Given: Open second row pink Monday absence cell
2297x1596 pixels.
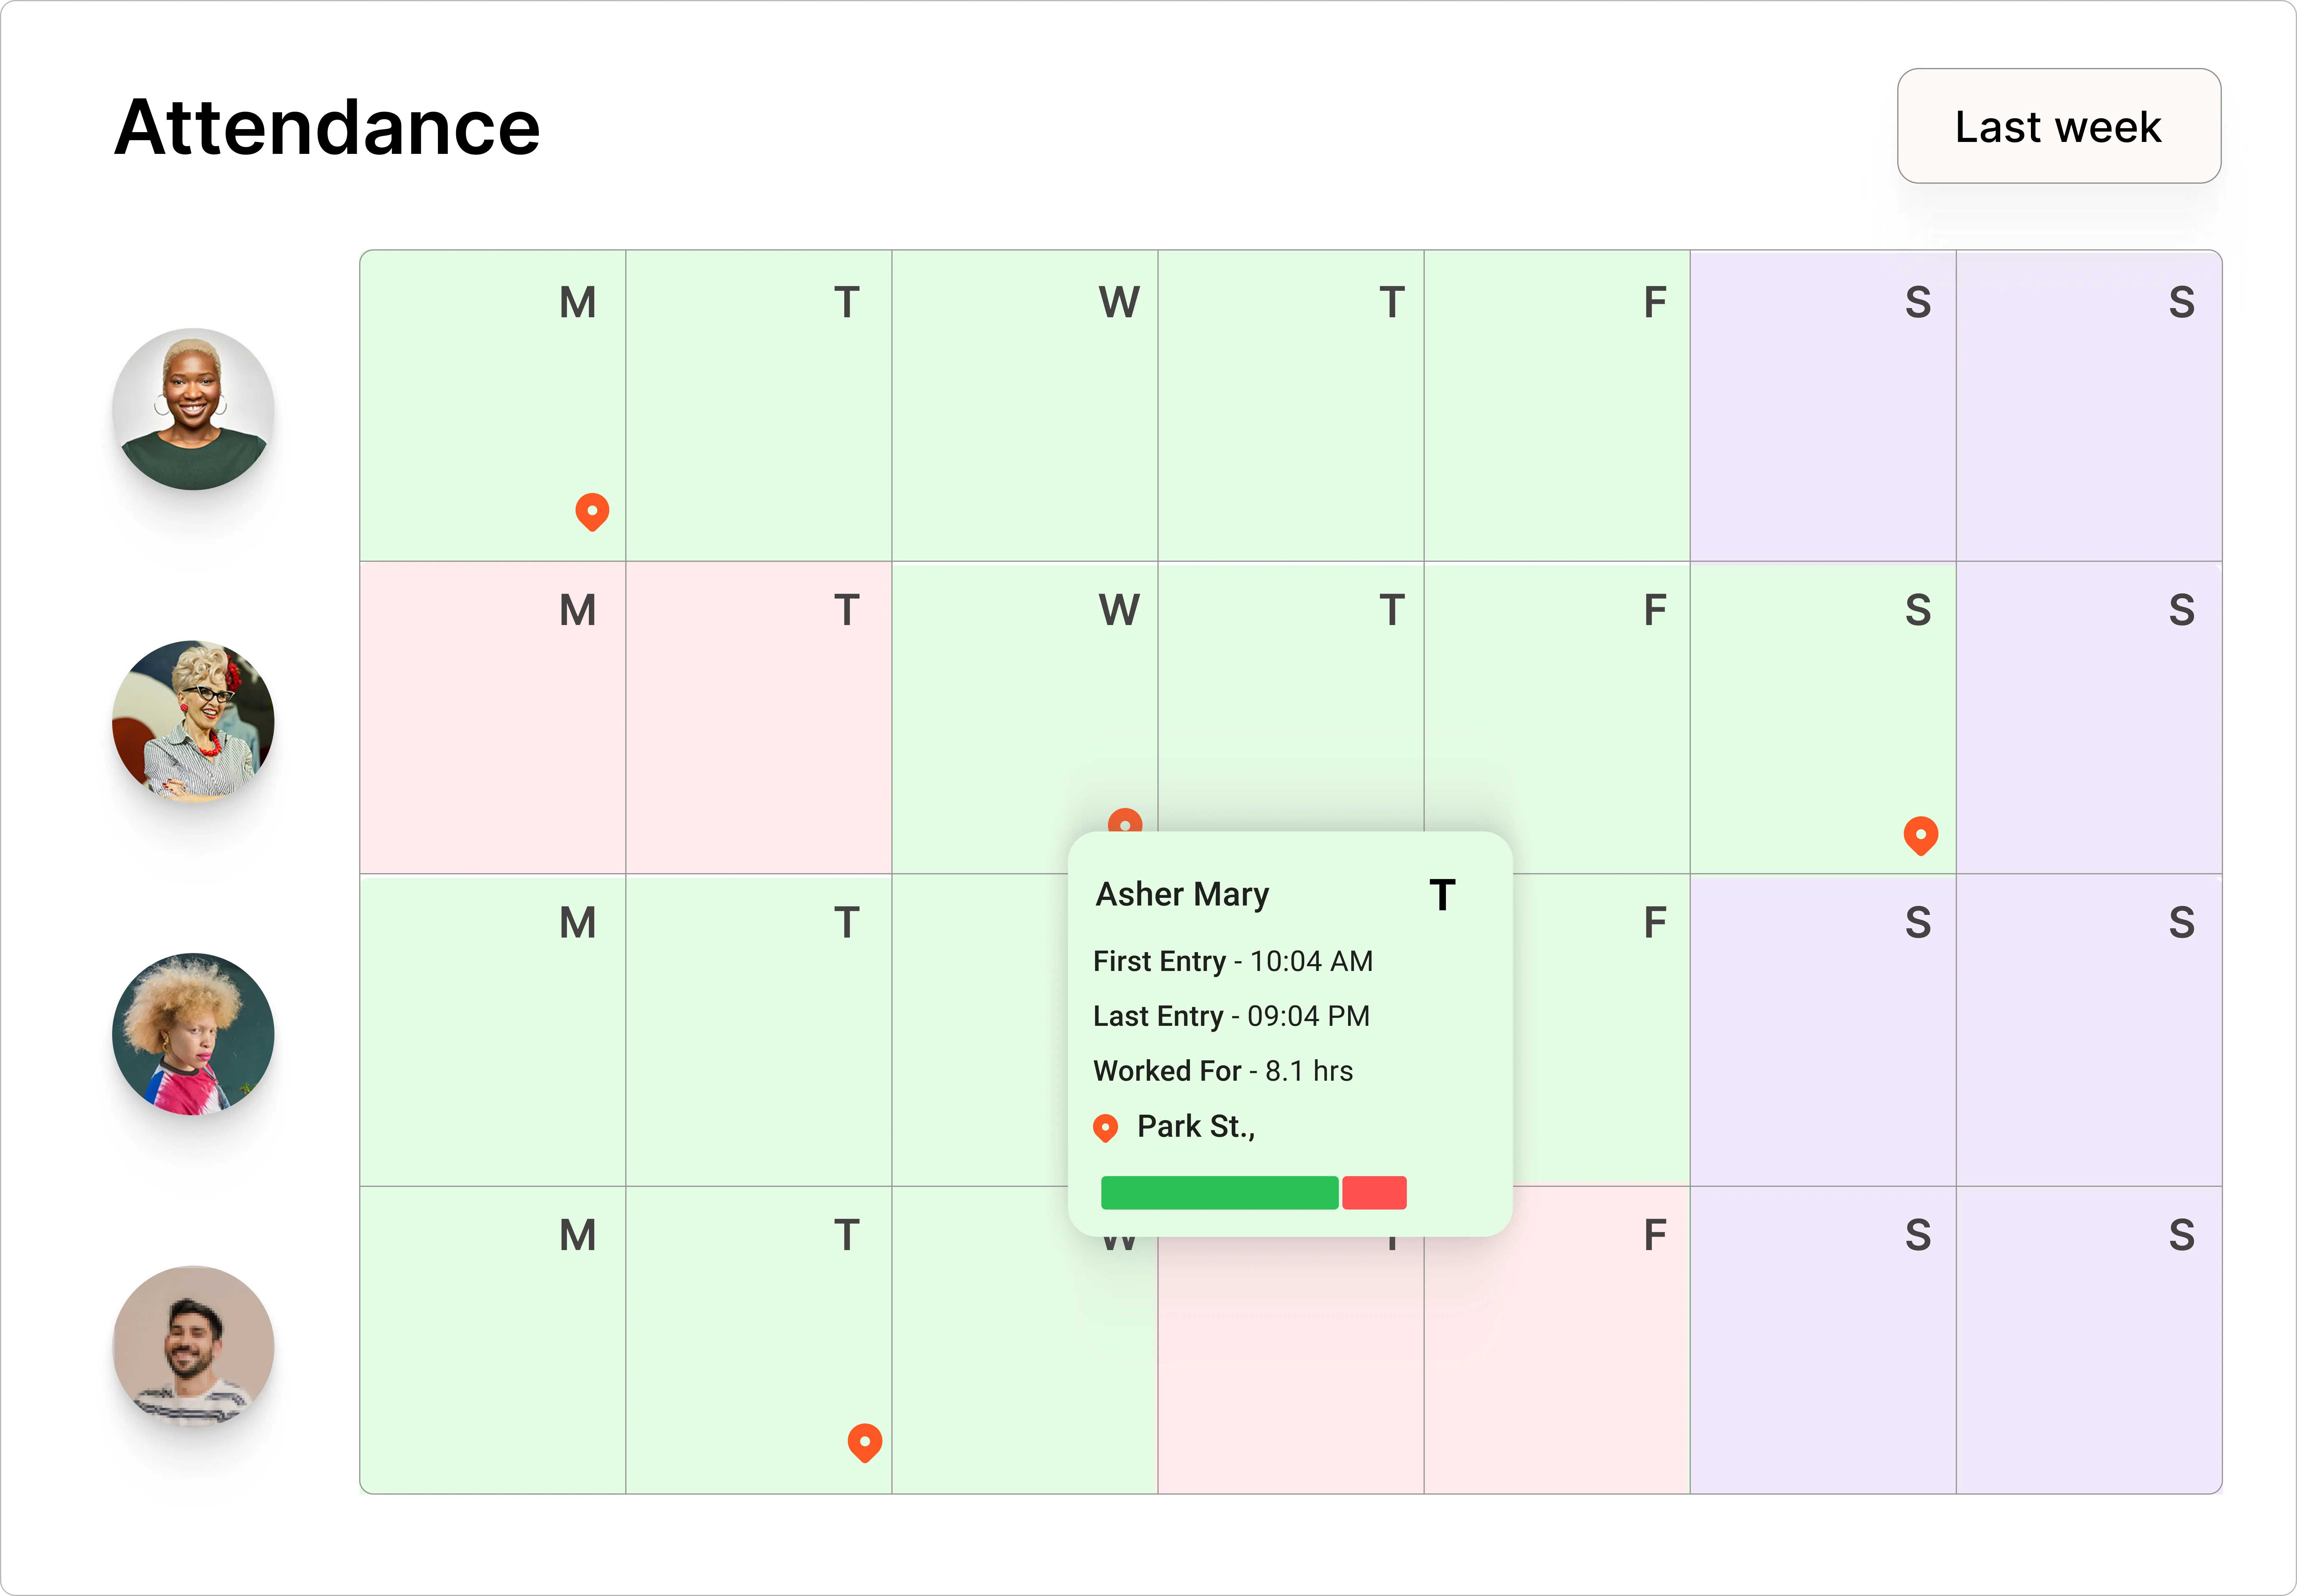Looking at the screenshot, I should 493,717.
